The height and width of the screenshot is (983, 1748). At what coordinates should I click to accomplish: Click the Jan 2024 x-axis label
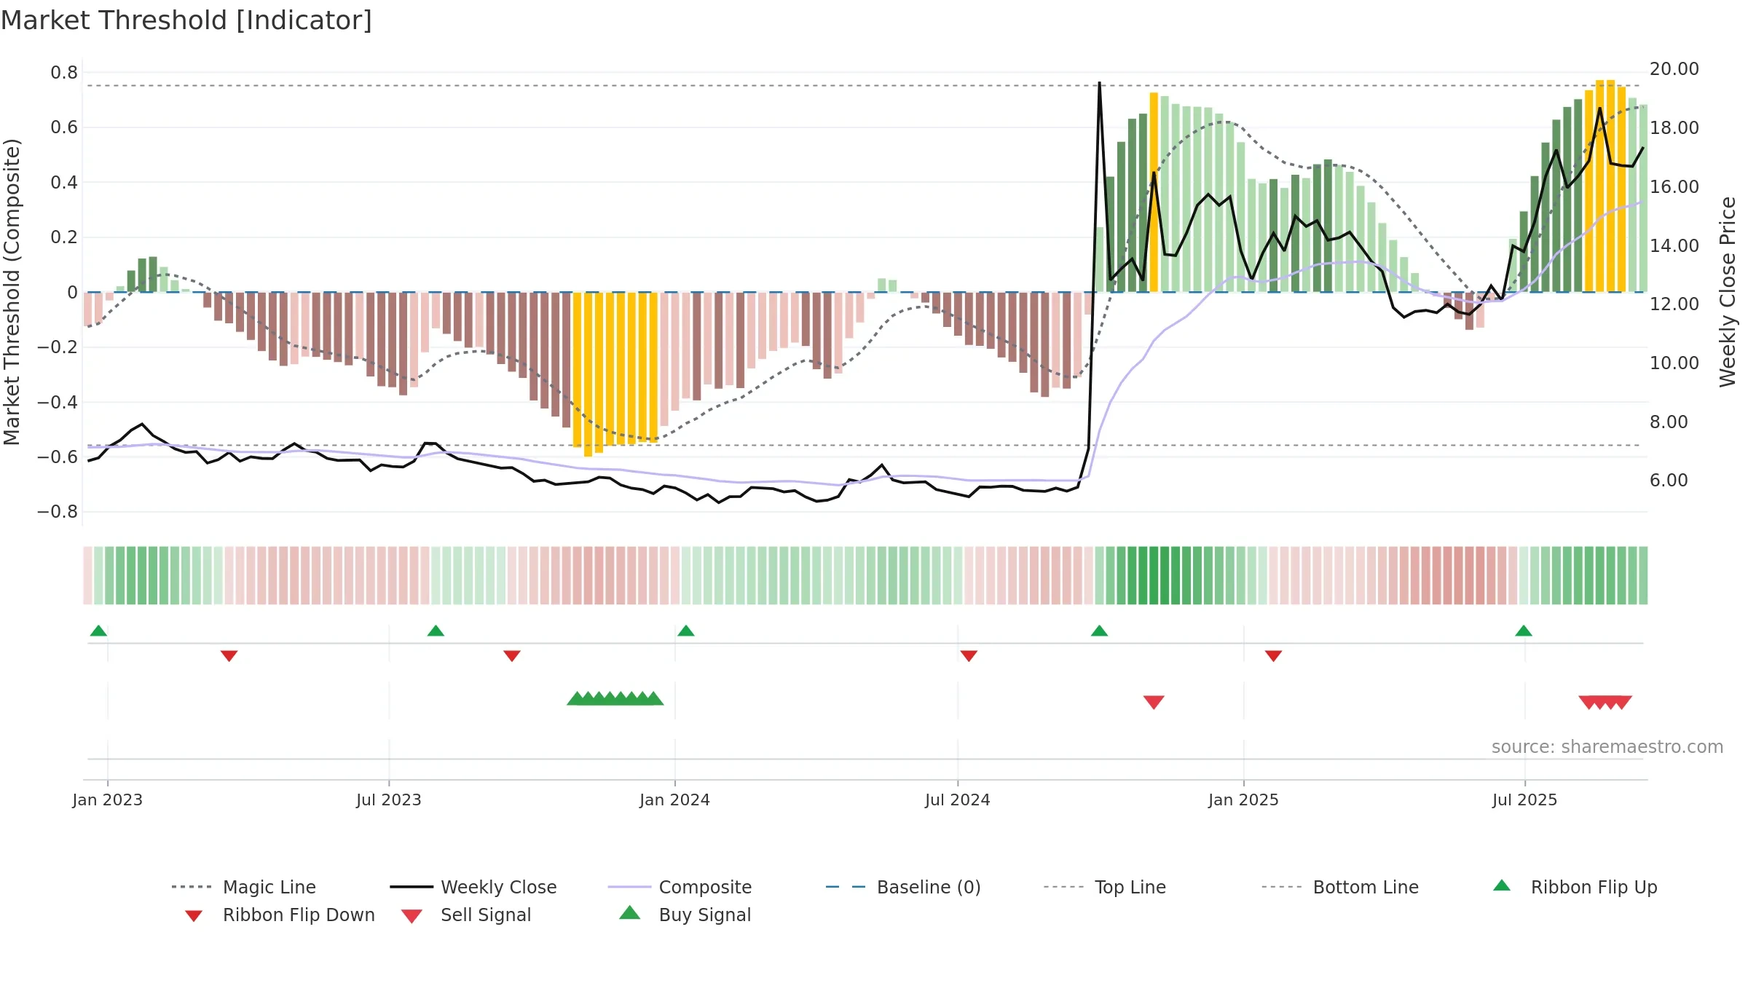(x=674, y=800)
